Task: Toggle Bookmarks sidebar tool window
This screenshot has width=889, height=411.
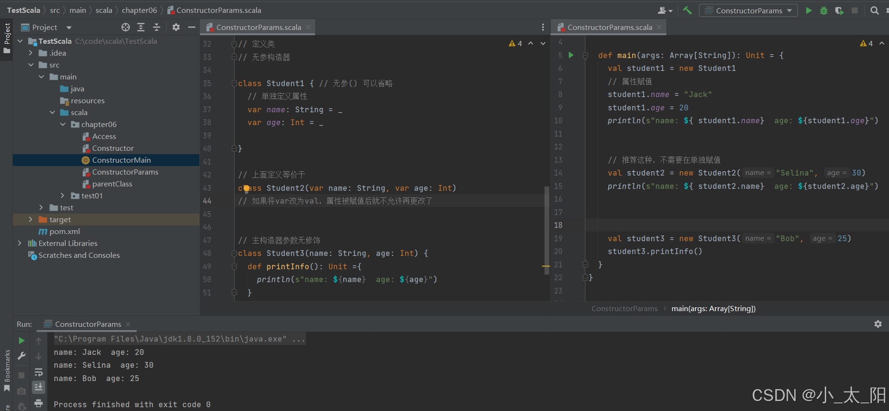Action: pos(7,371)
